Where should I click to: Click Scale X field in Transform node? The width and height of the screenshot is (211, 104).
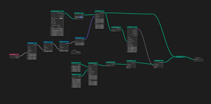click(100, 25)
